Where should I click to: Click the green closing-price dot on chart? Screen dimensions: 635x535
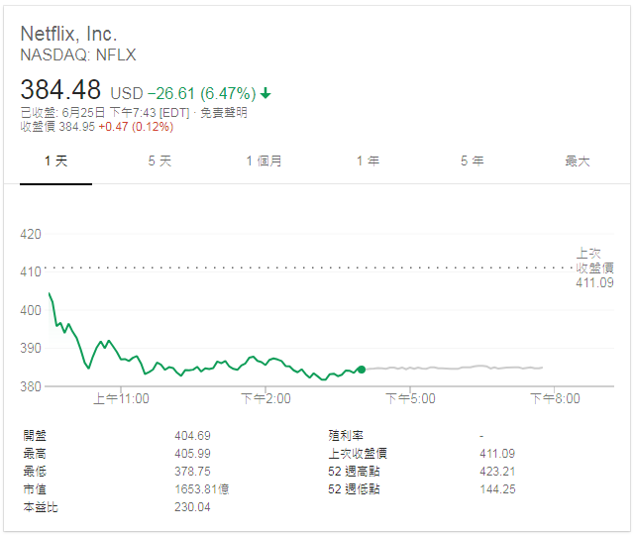point(361,370)
